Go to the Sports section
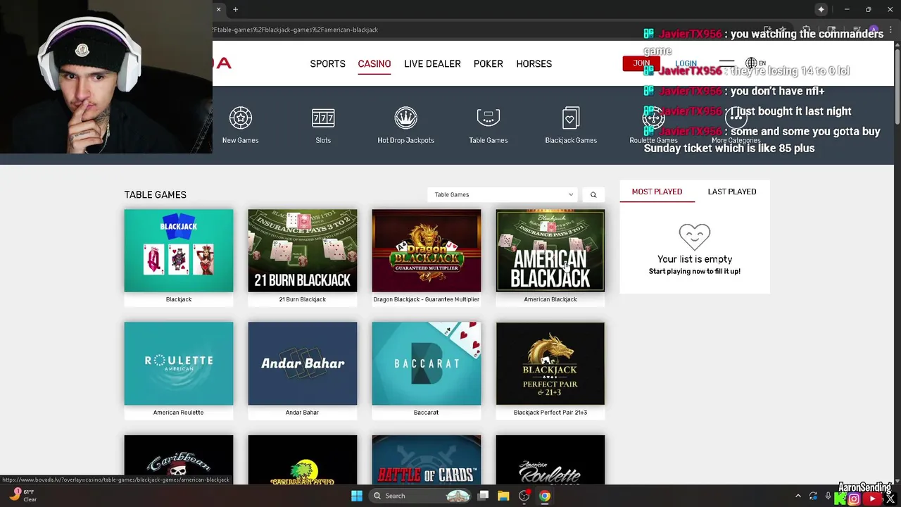The height and width of the screenshot is (507, 901). pyautogui.click(x=327, y=63)
